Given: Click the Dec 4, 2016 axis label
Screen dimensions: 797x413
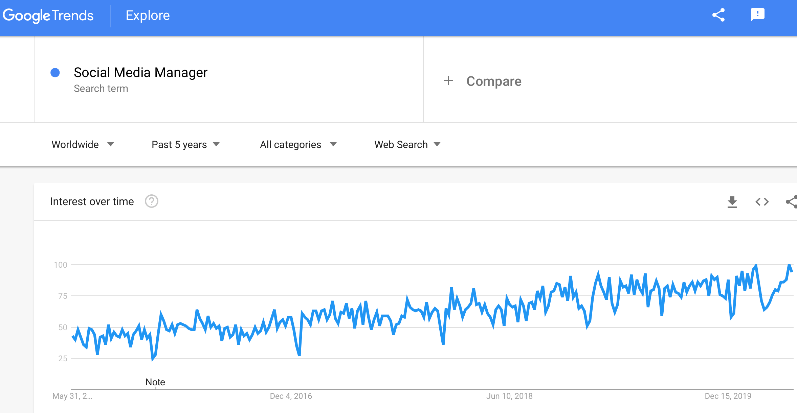Looking at the screenshot, I should [291, 396].
